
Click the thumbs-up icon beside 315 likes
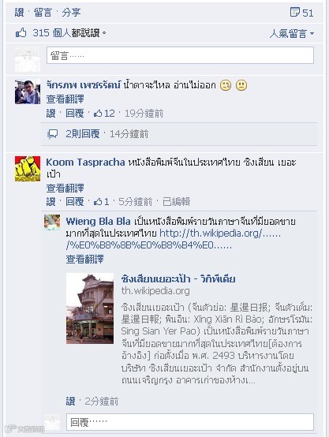[x=21, y=33]
